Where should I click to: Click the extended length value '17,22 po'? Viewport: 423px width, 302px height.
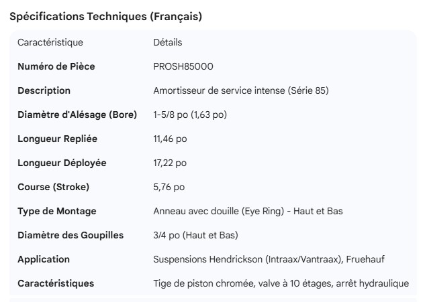pyautogui.click(x=170, y=163)
